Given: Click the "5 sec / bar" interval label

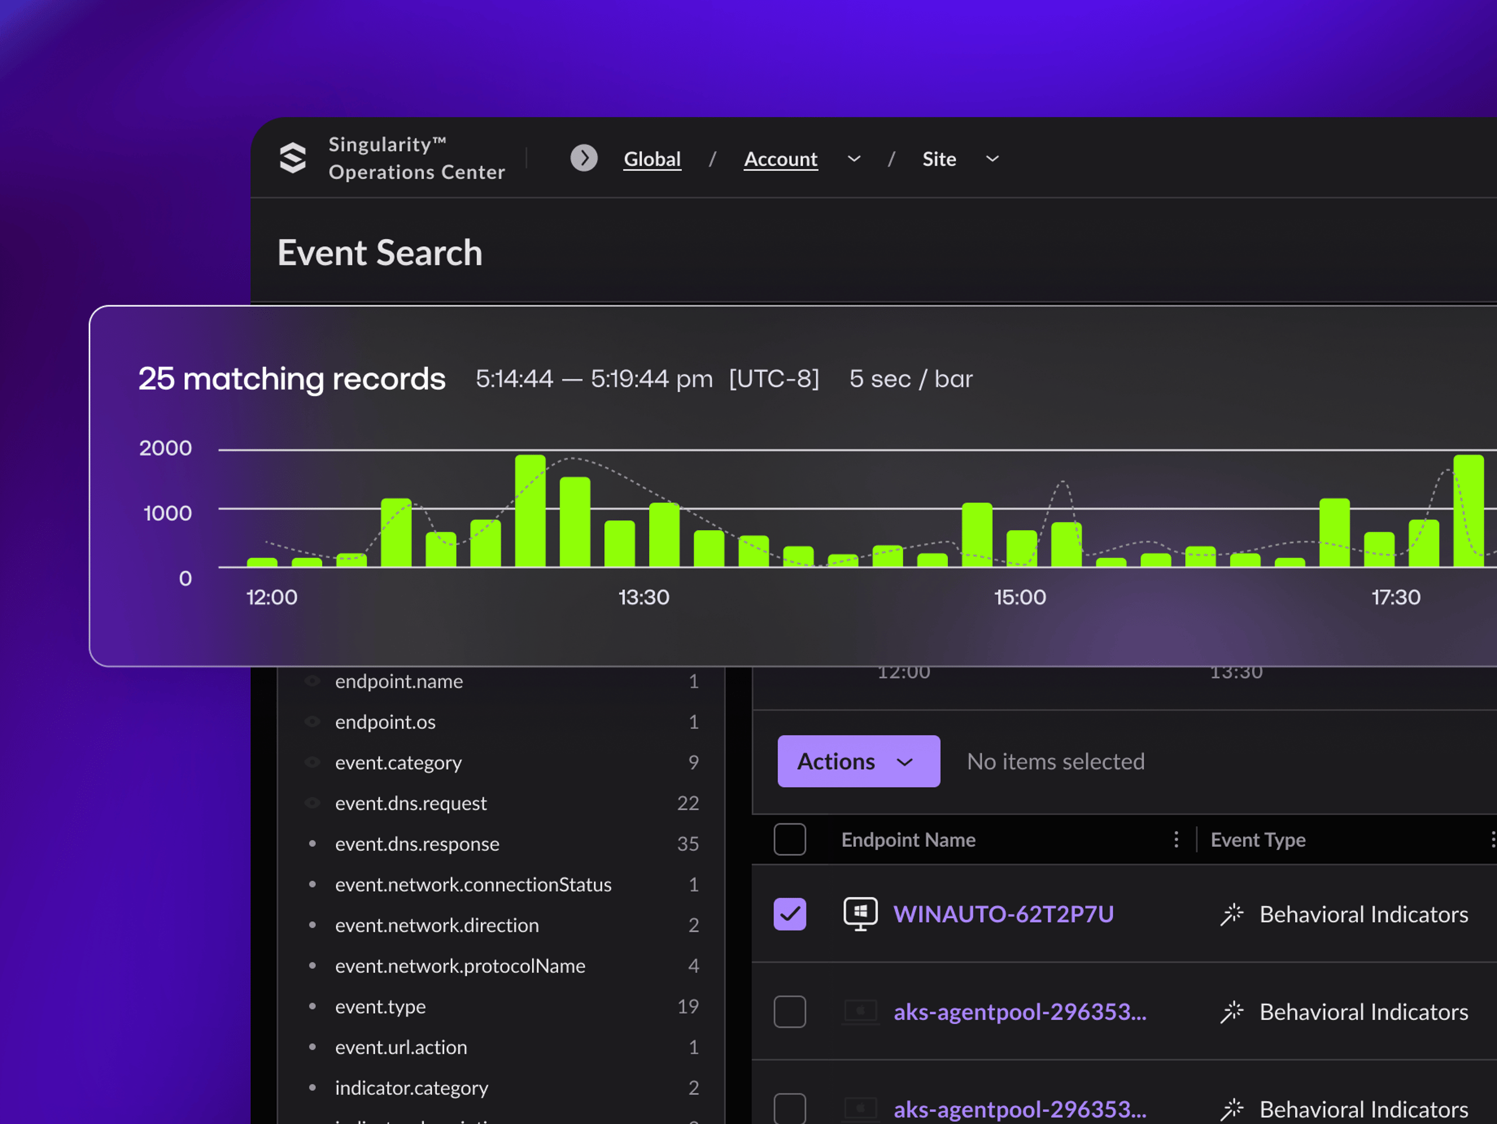Looking at the screenshot, I should [x=911, y=378].
